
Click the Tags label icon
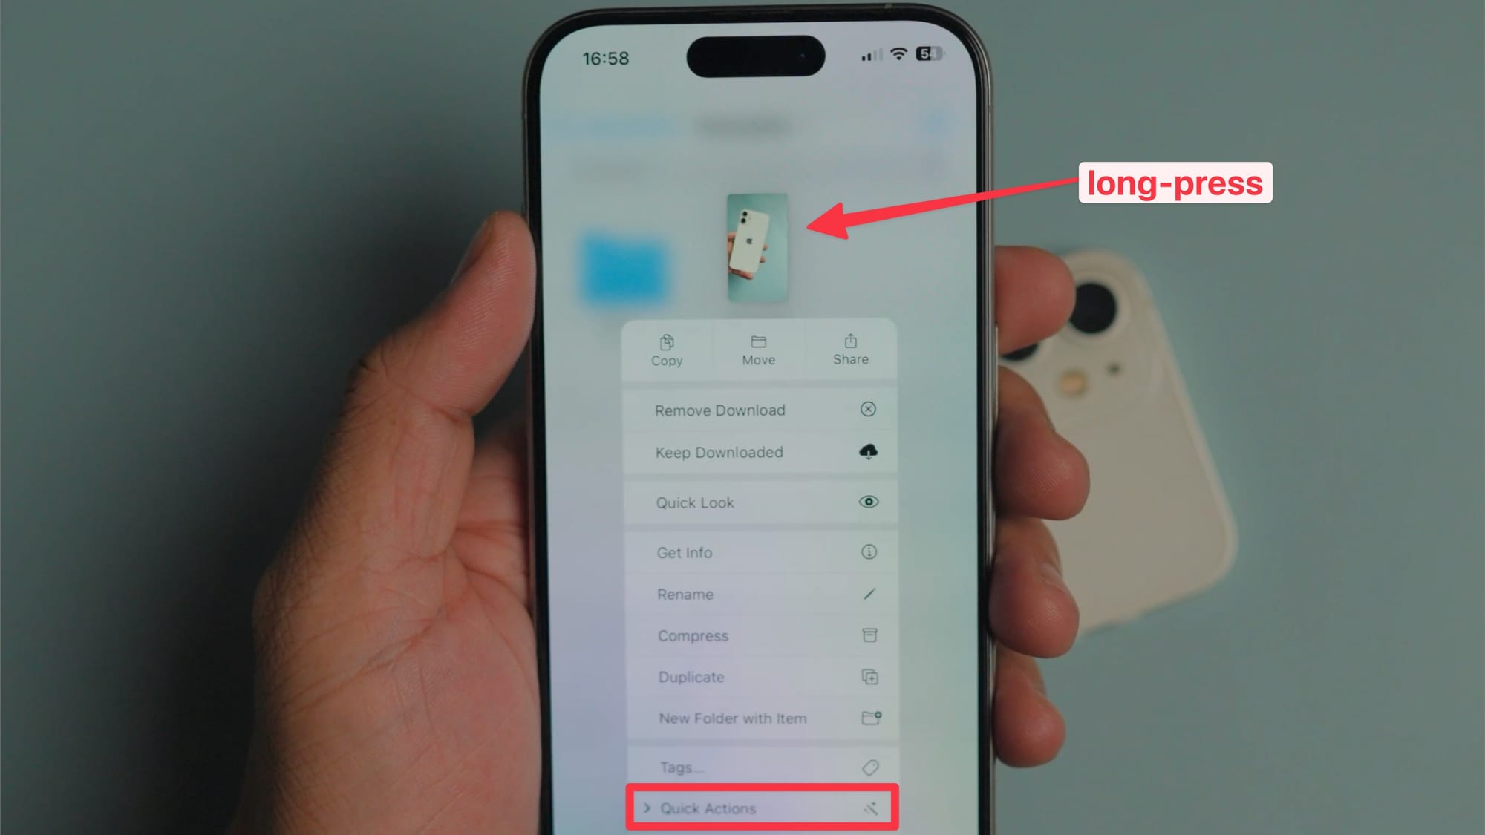click(869, 767)
